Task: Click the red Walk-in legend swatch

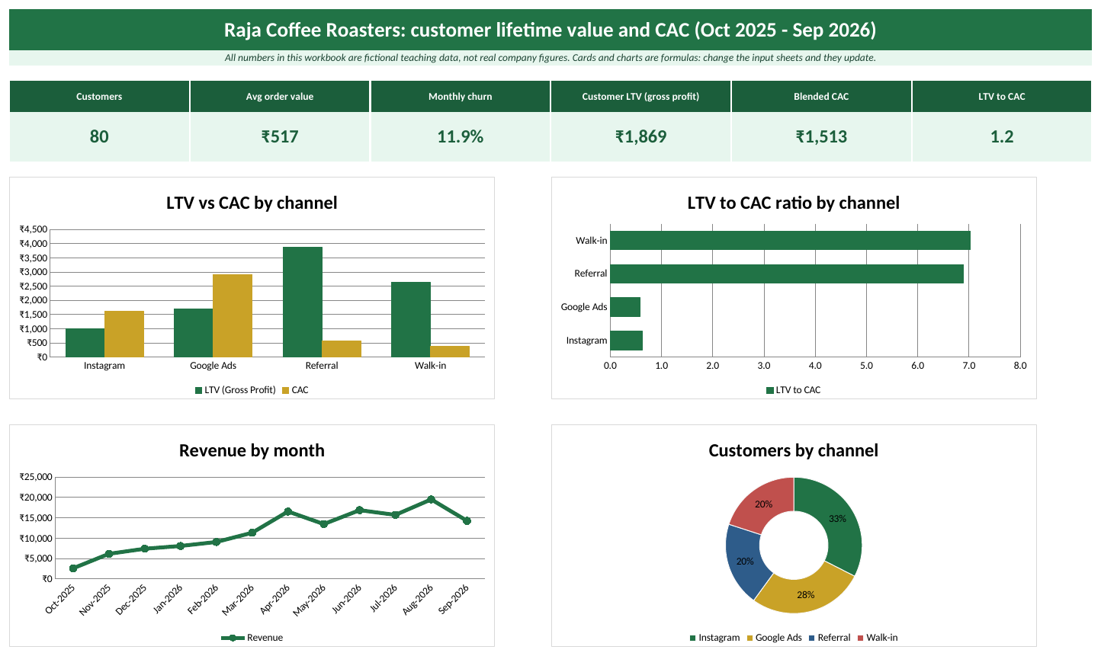Action: (x=861, y=638)
